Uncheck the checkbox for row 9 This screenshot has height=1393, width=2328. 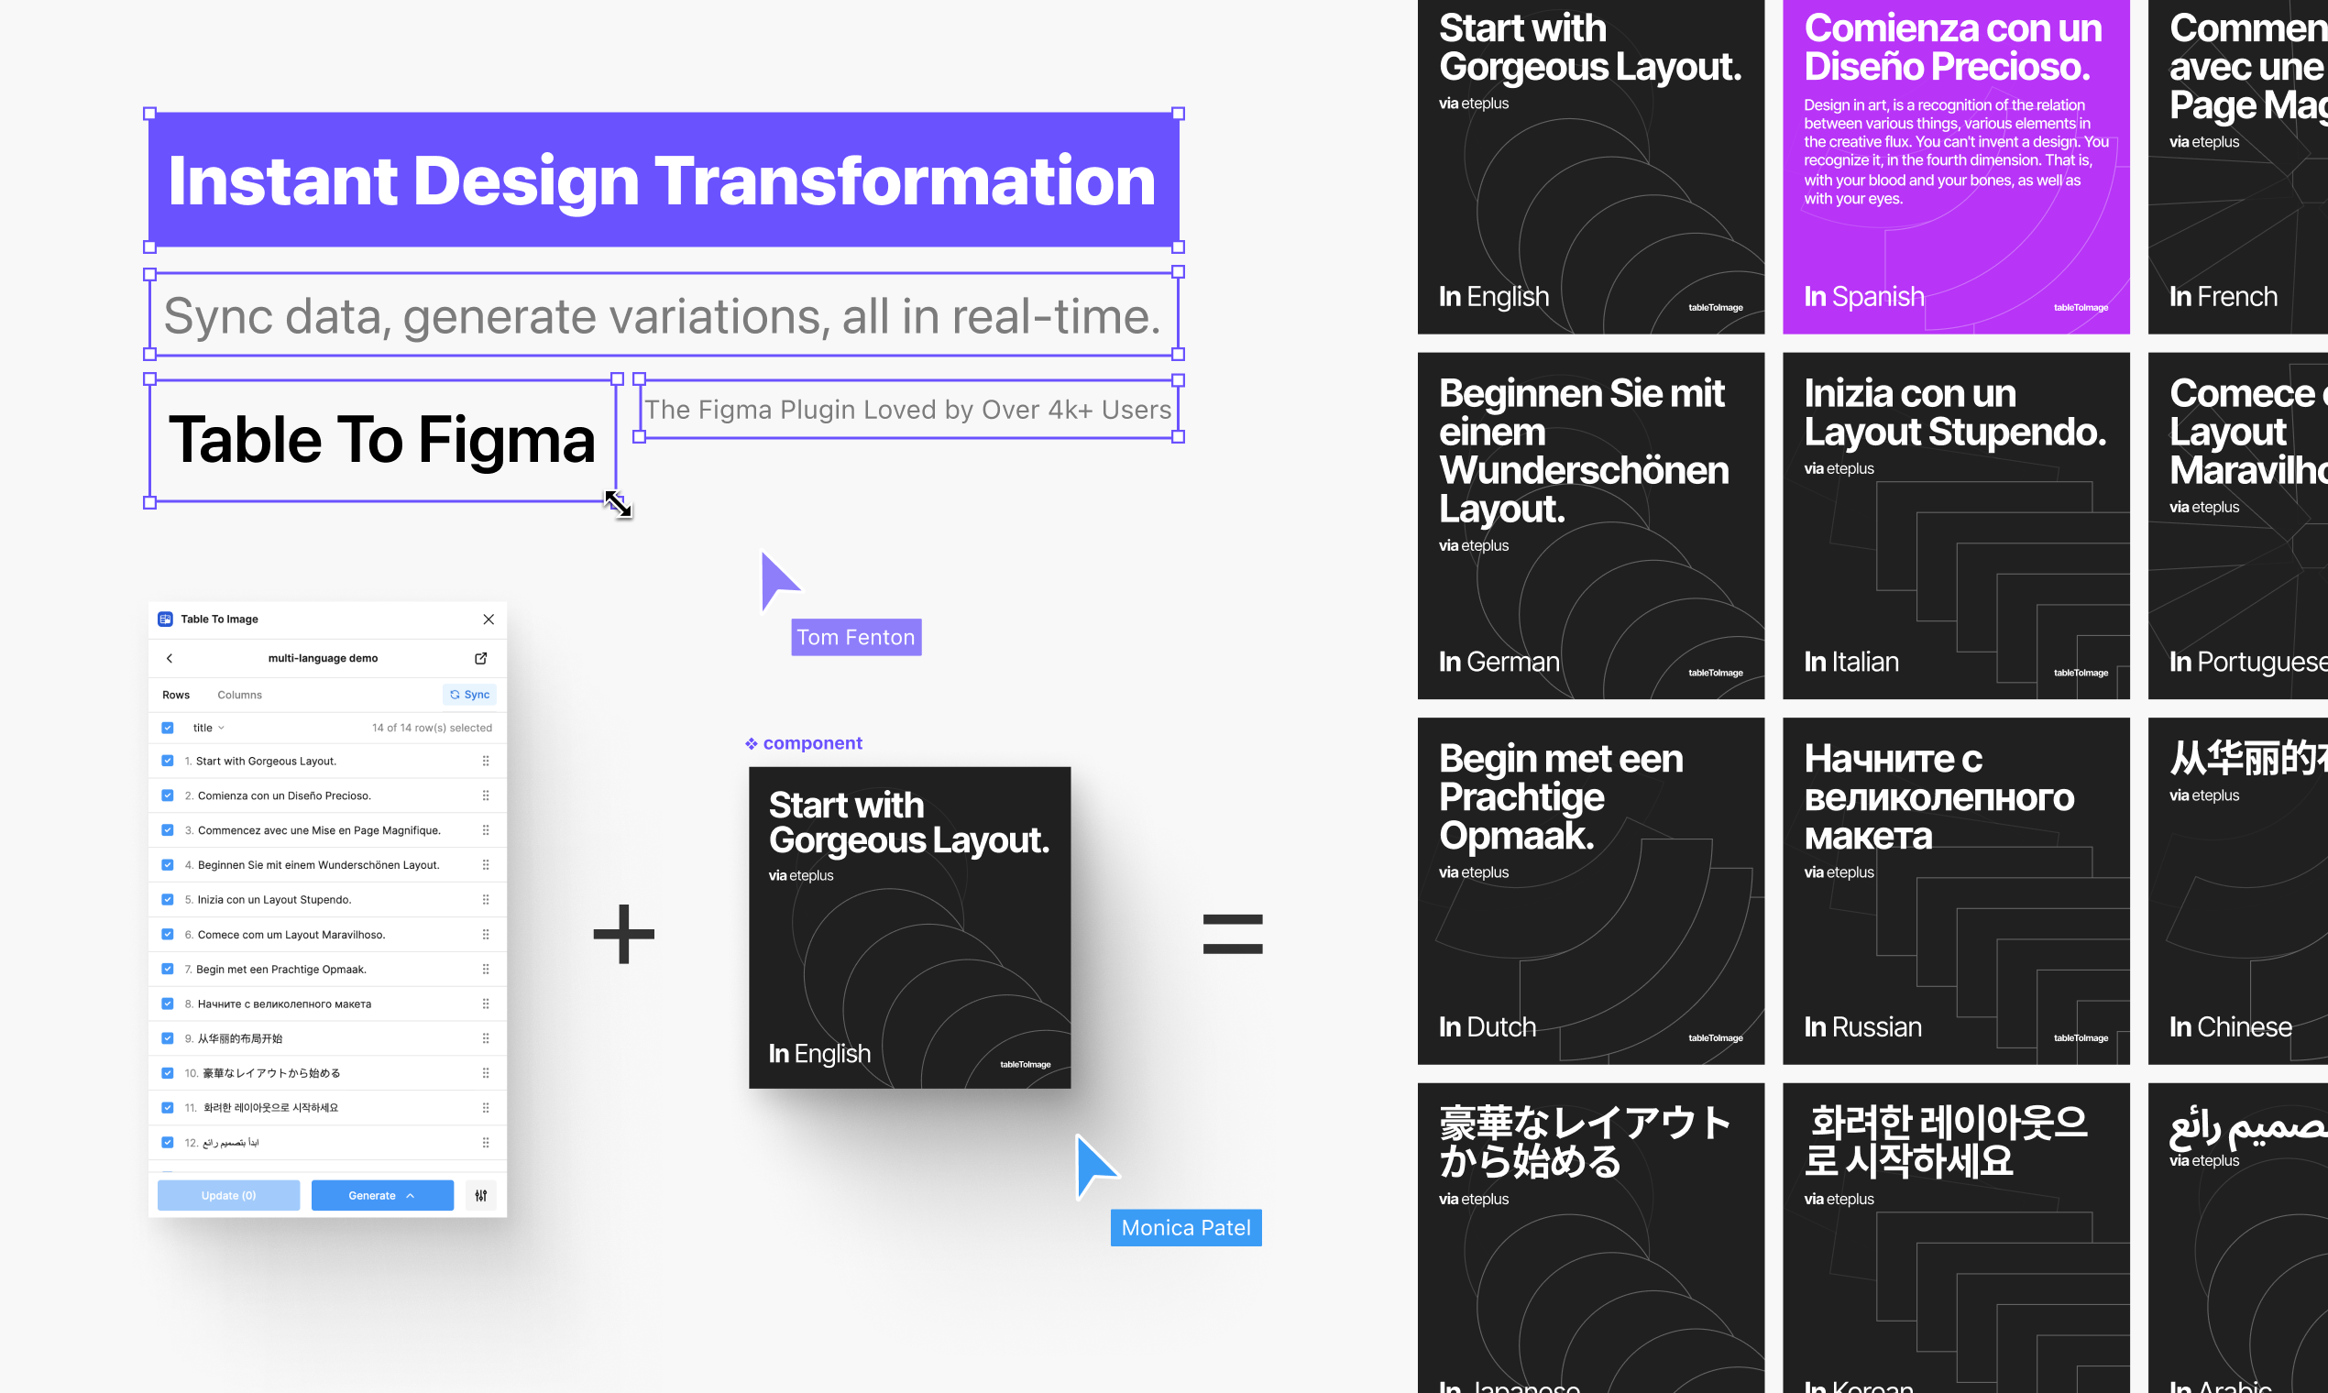click(x=167, y=1038)
